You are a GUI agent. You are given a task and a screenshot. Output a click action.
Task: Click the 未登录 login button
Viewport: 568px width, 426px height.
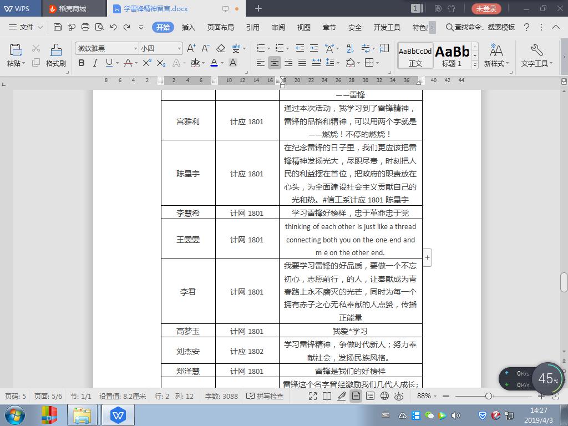(486, 9)
